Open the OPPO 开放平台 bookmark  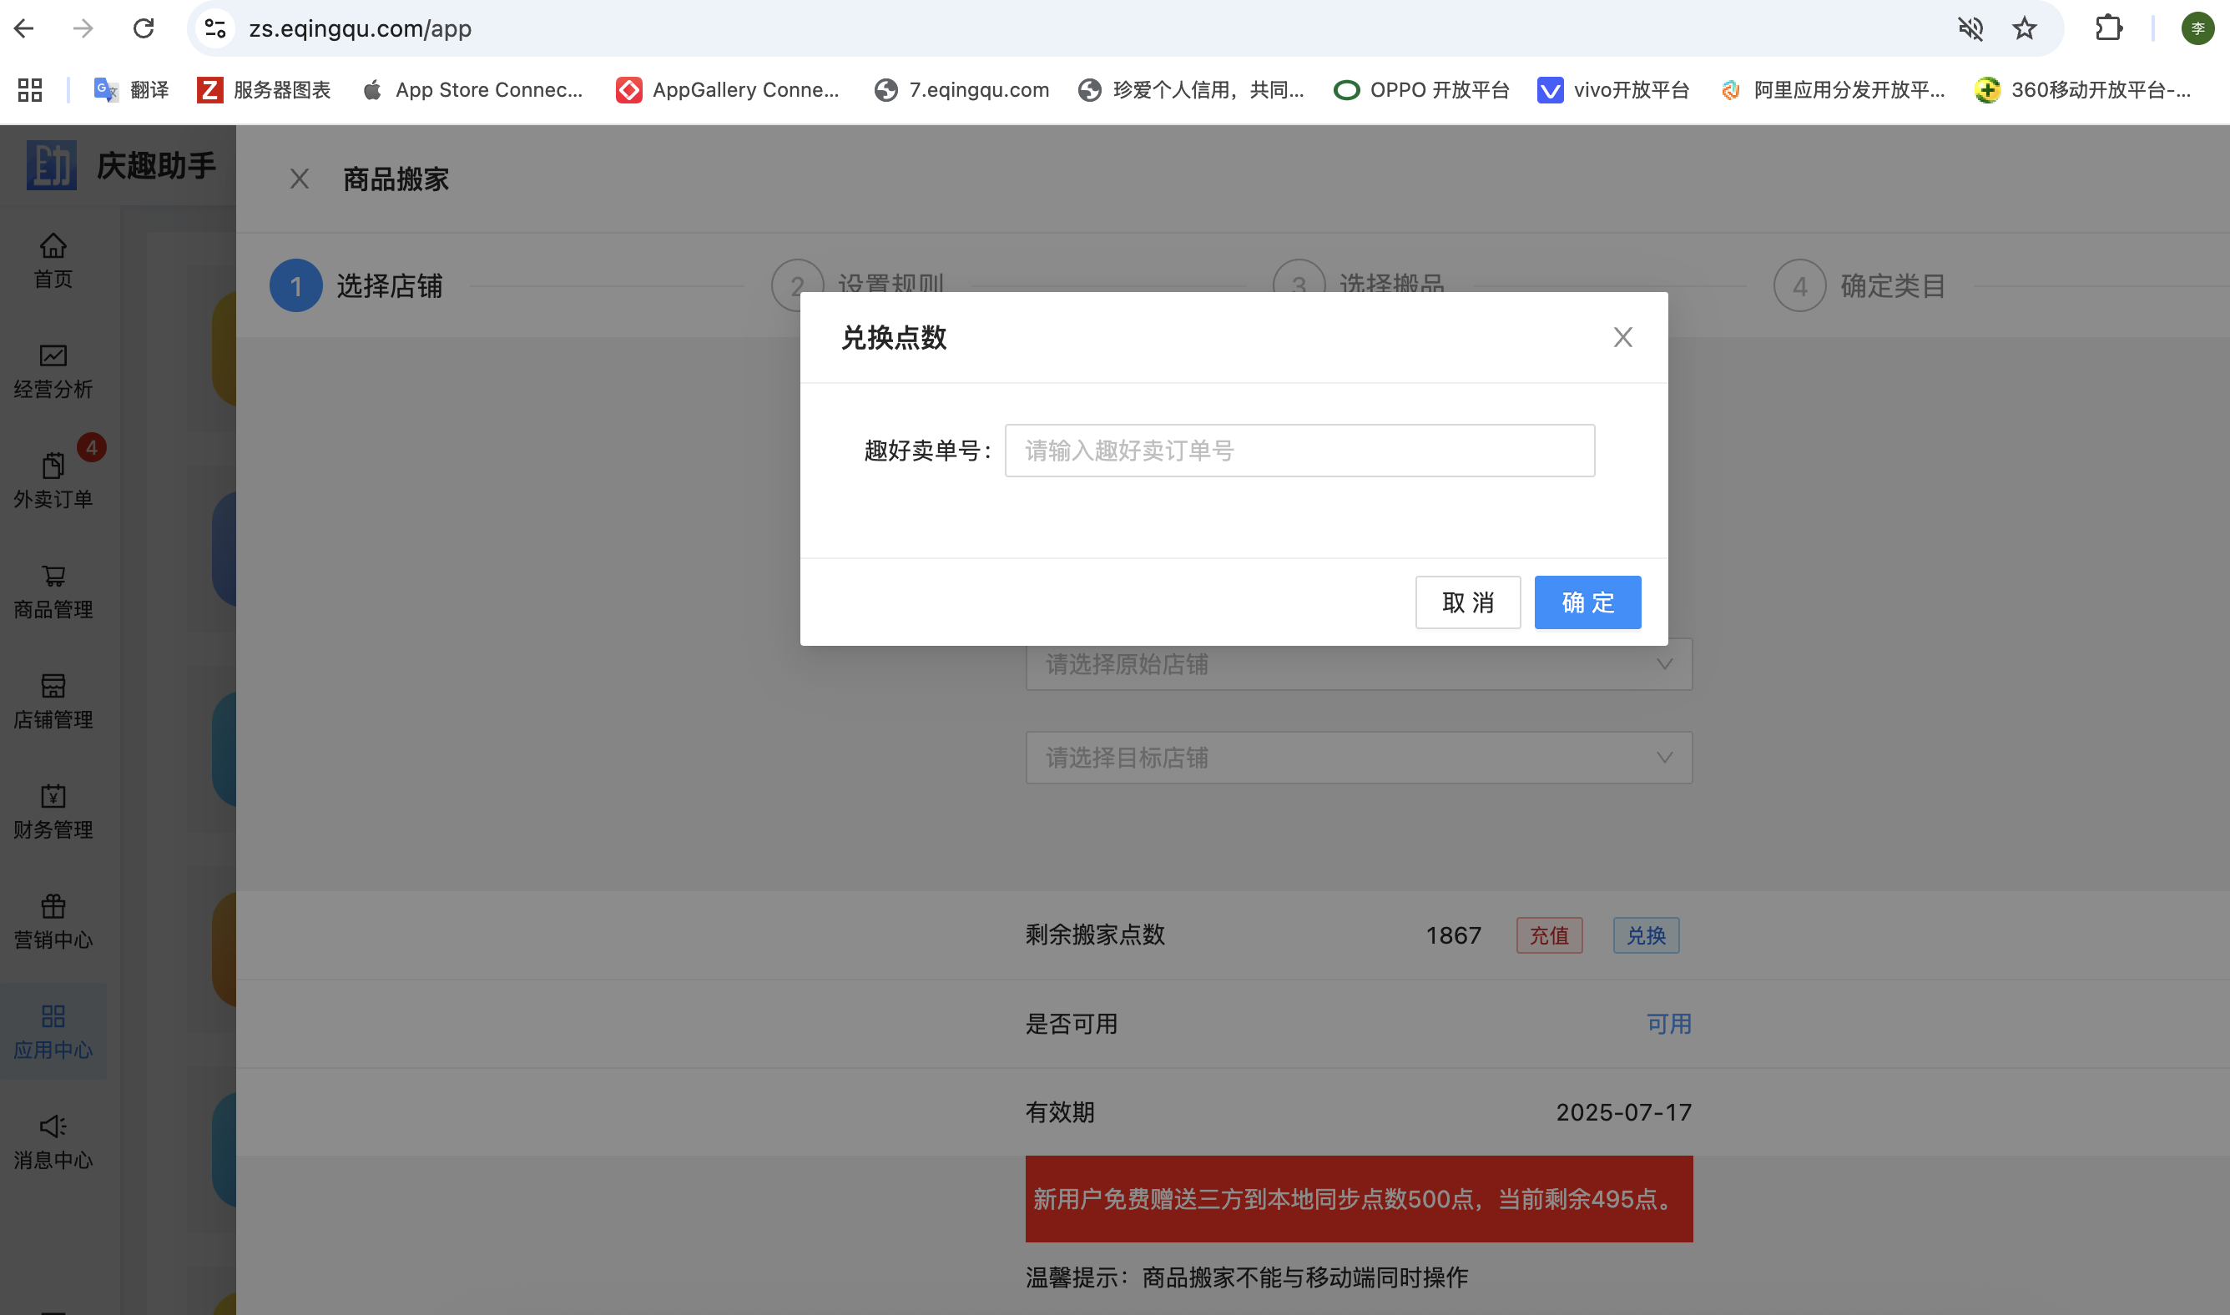pos(1420,90)
